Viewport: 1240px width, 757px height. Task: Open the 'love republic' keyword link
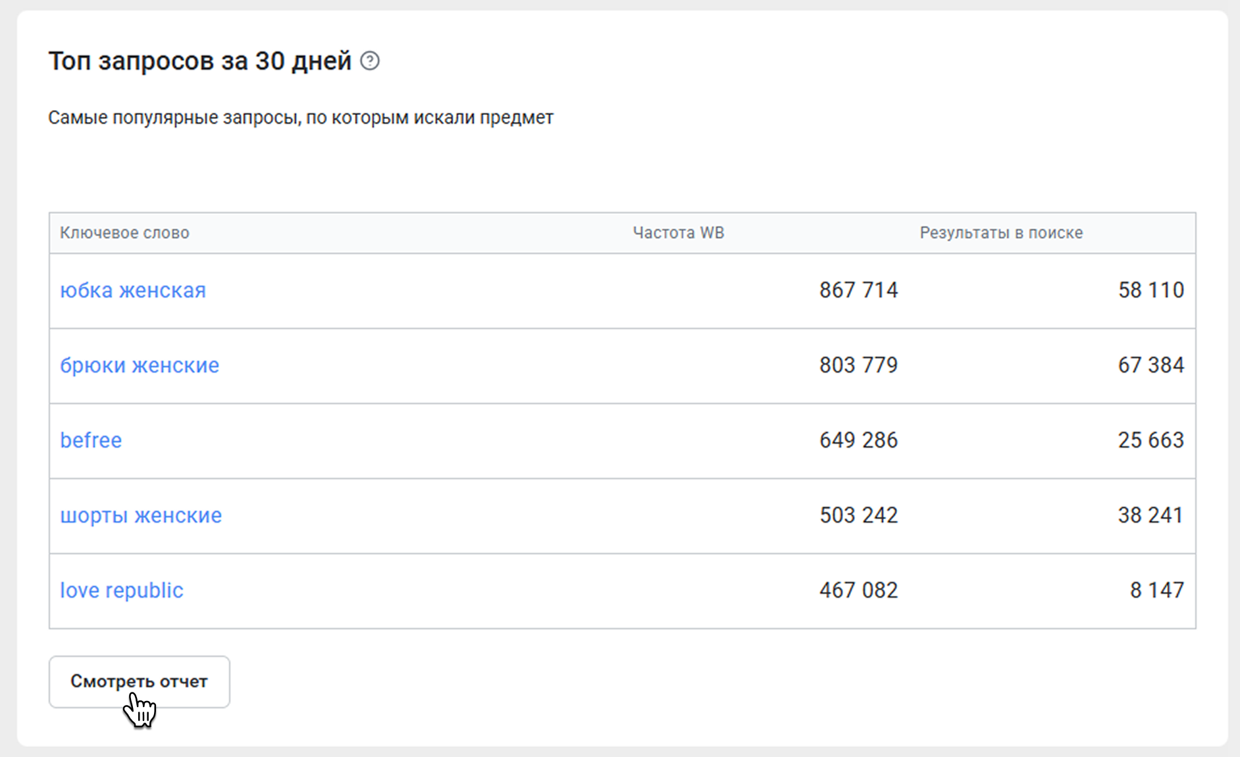tap(122, 590)
